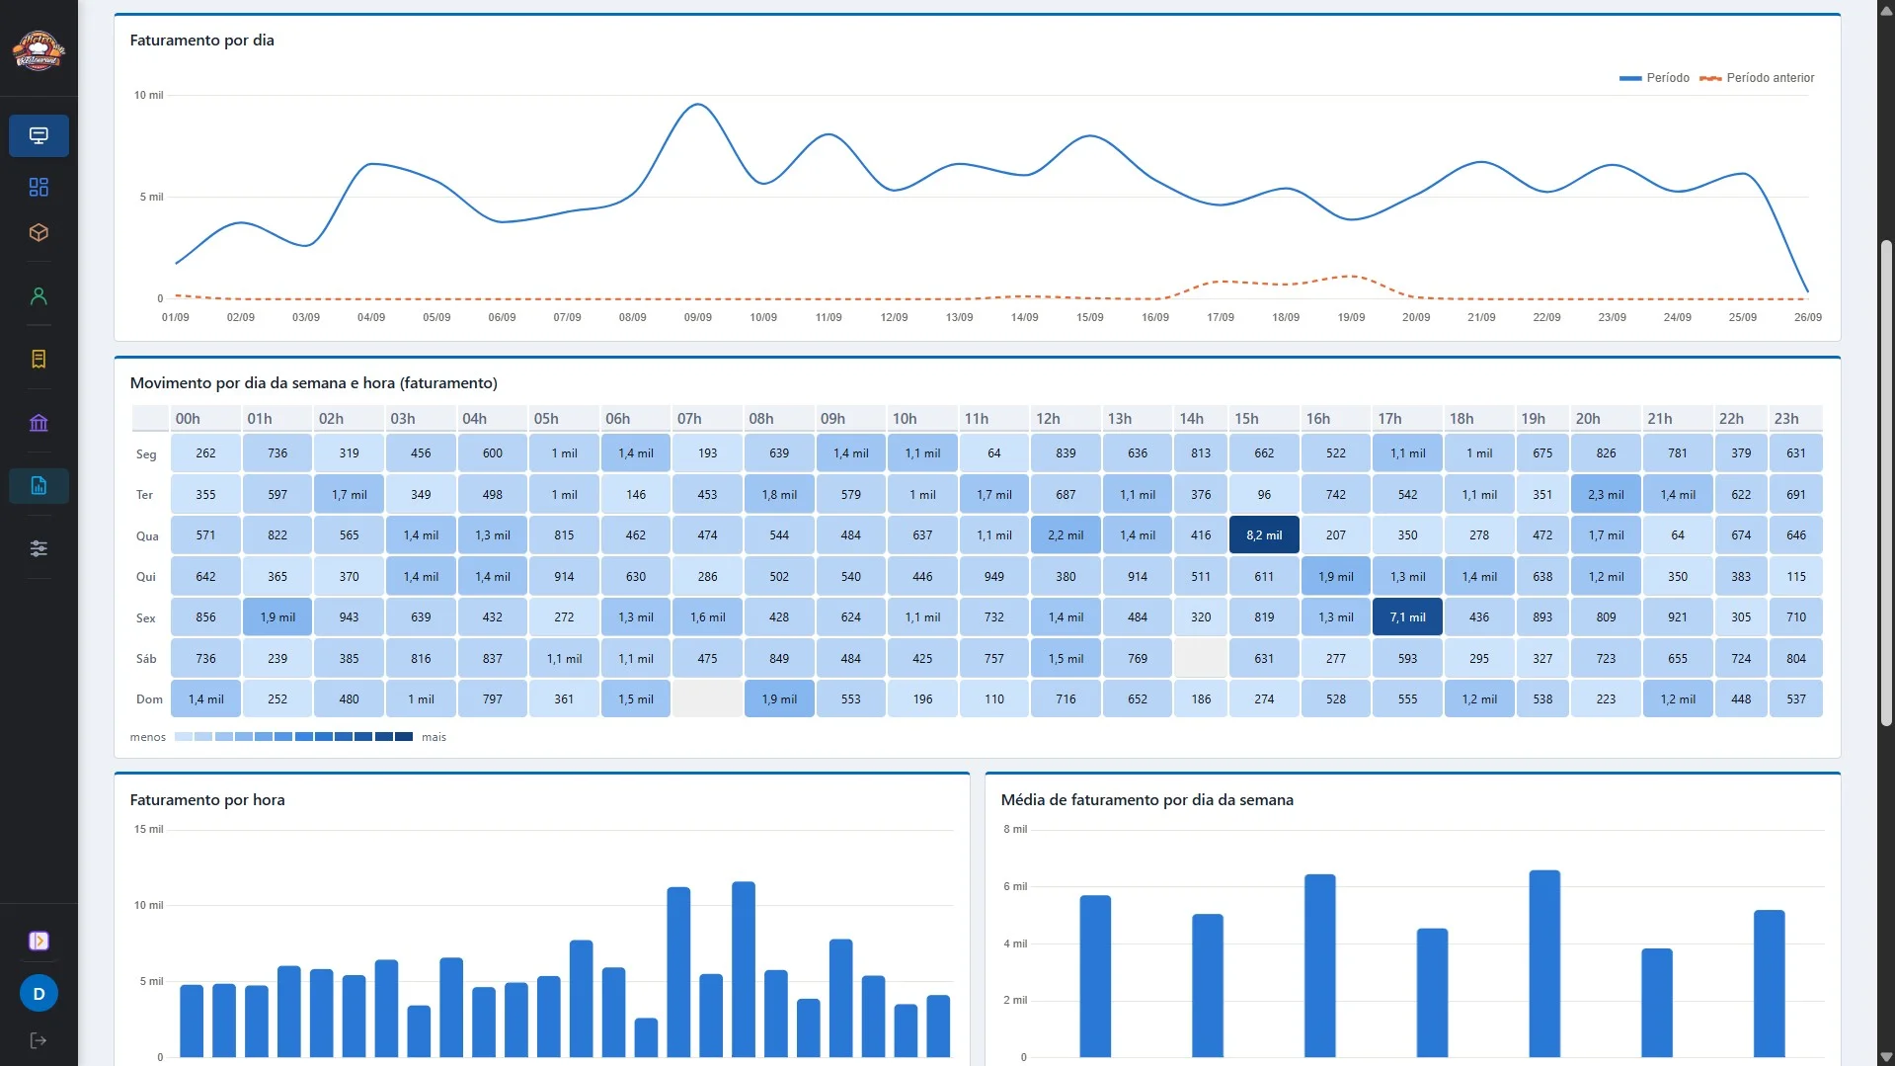The image size is (1895, 1066).
Task: Open the orders receipt sidebar icon
Action: (x=39, y=359)
